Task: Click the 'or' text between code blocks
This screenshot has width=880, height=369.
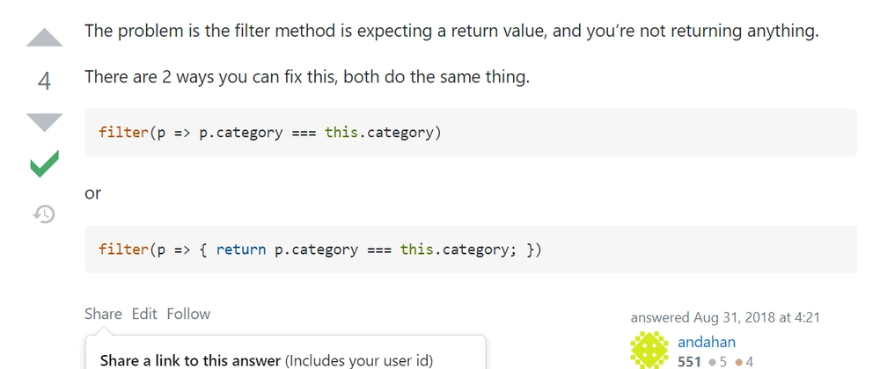Action: 92,193
